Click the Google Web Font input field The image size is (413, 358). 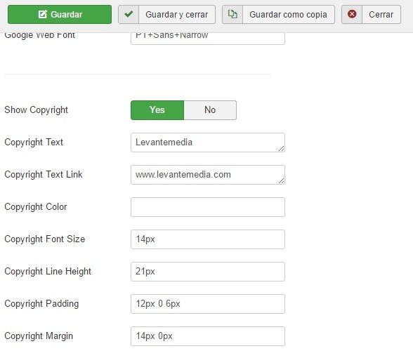208,39
